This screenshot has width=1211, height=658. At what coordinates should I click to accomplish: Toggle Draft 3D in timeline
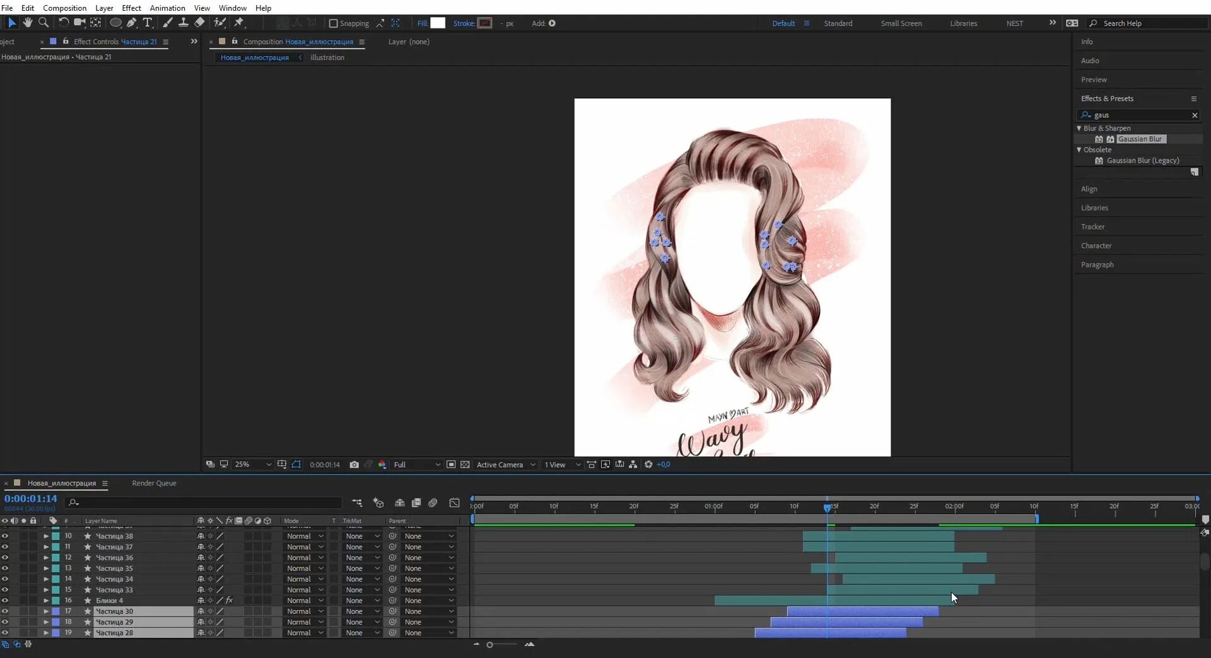click(378, 502)
